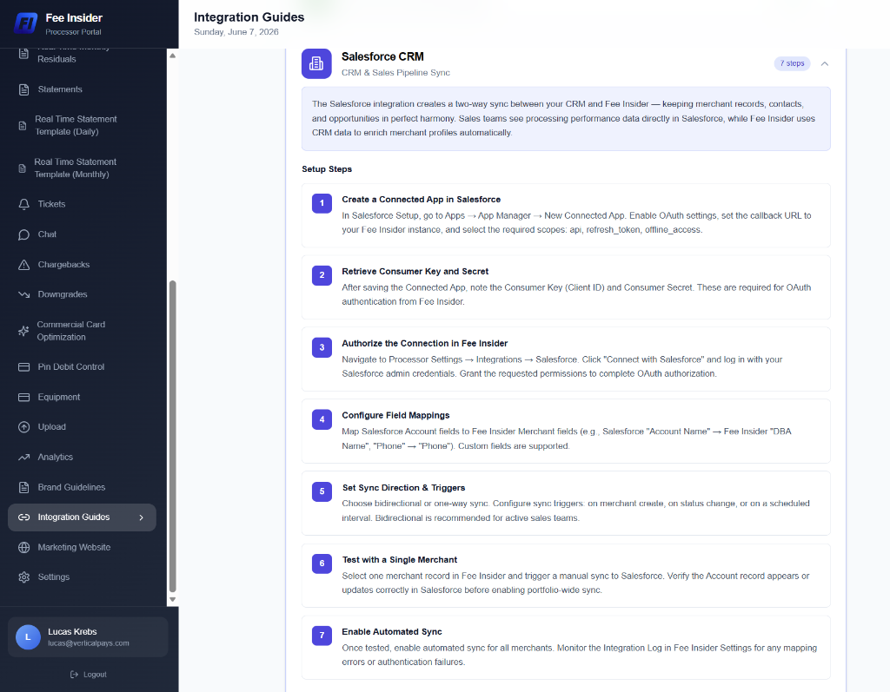Click the Equipment card icon
The width and height of the screenshot is (890, 692).
click(23, 397)
